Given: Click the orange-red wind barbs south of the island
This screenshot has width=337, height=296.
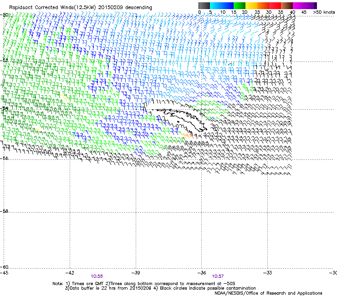Looking at the screenshot, I should (x=188, y=136).
